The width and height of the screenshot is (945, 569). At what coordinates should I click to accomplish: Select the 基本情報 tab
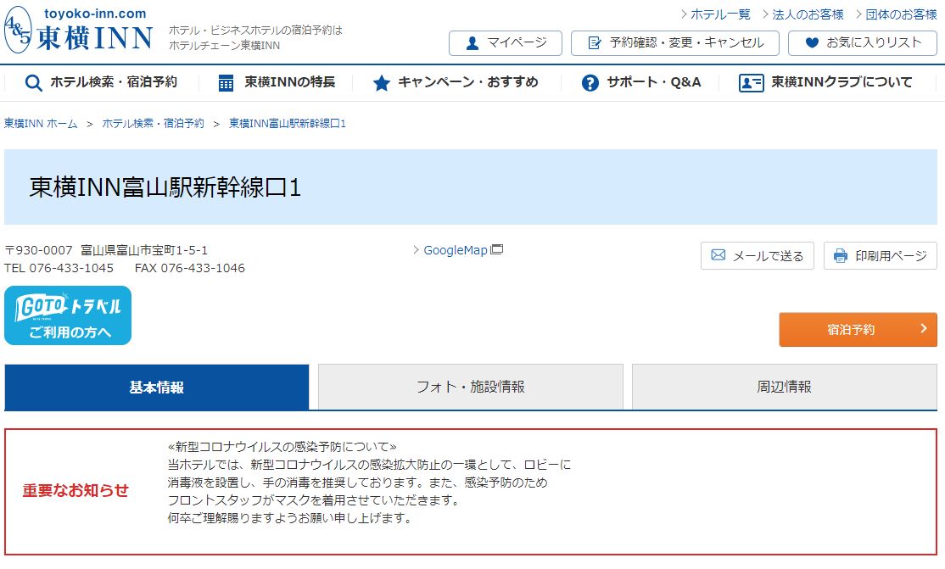tap(157, 387)
